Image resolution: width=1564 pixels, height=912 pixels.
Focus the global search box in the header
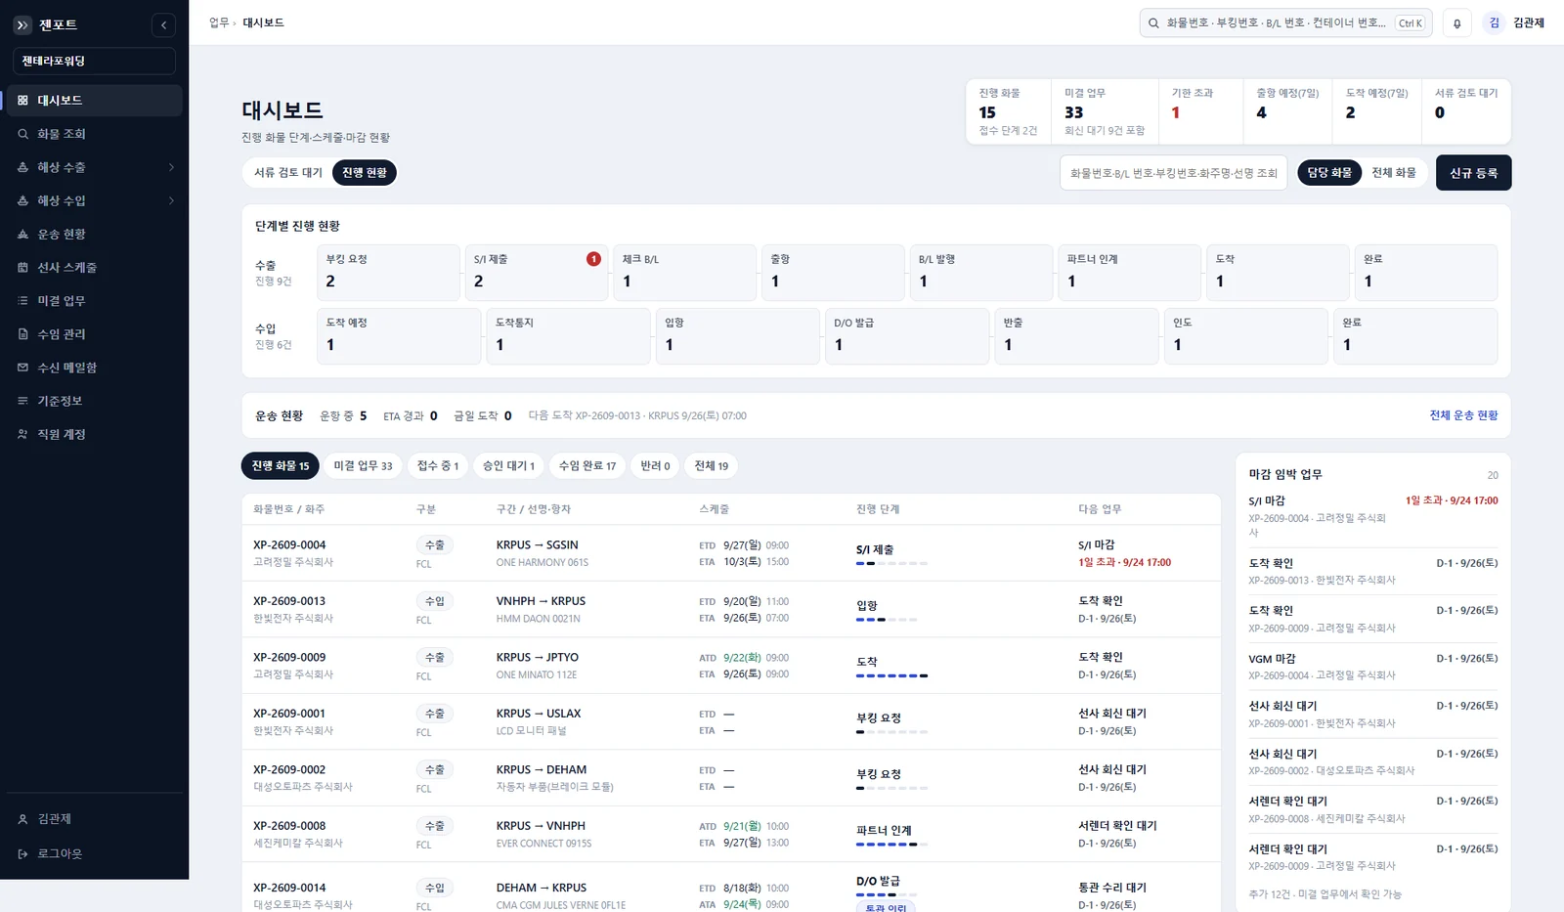point(1285,23)
